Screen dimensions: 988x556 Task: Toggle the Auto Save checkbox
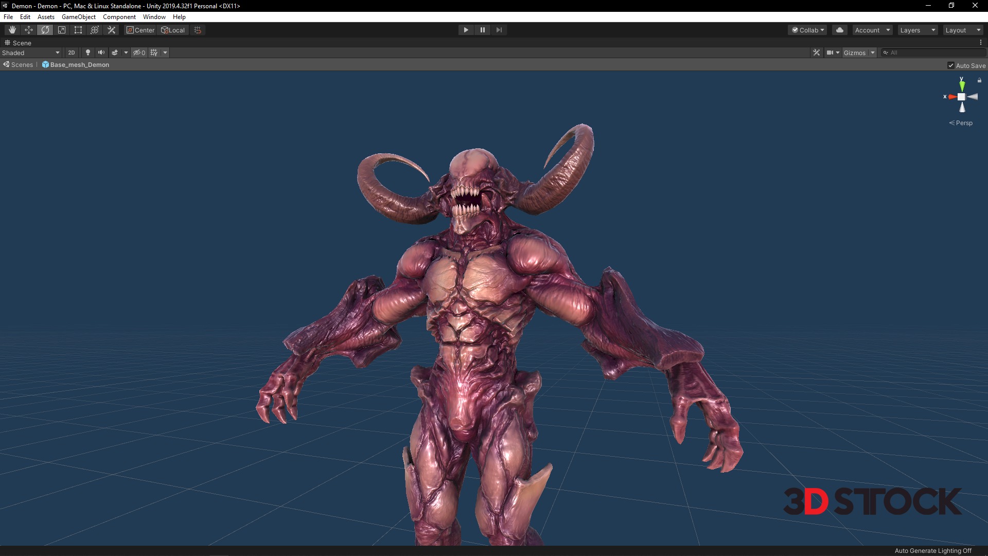[951, 65]
